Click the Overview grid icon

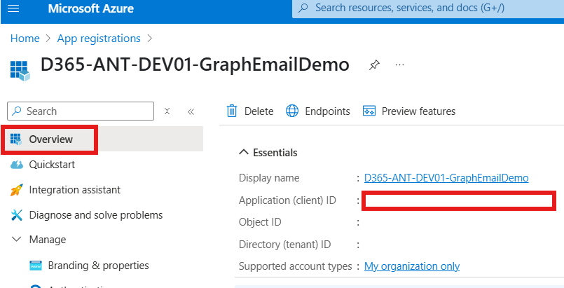tap(17, 139)
